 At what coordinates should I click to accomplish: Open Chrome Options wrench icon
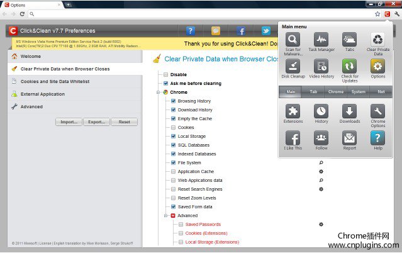tap(377, 111)
